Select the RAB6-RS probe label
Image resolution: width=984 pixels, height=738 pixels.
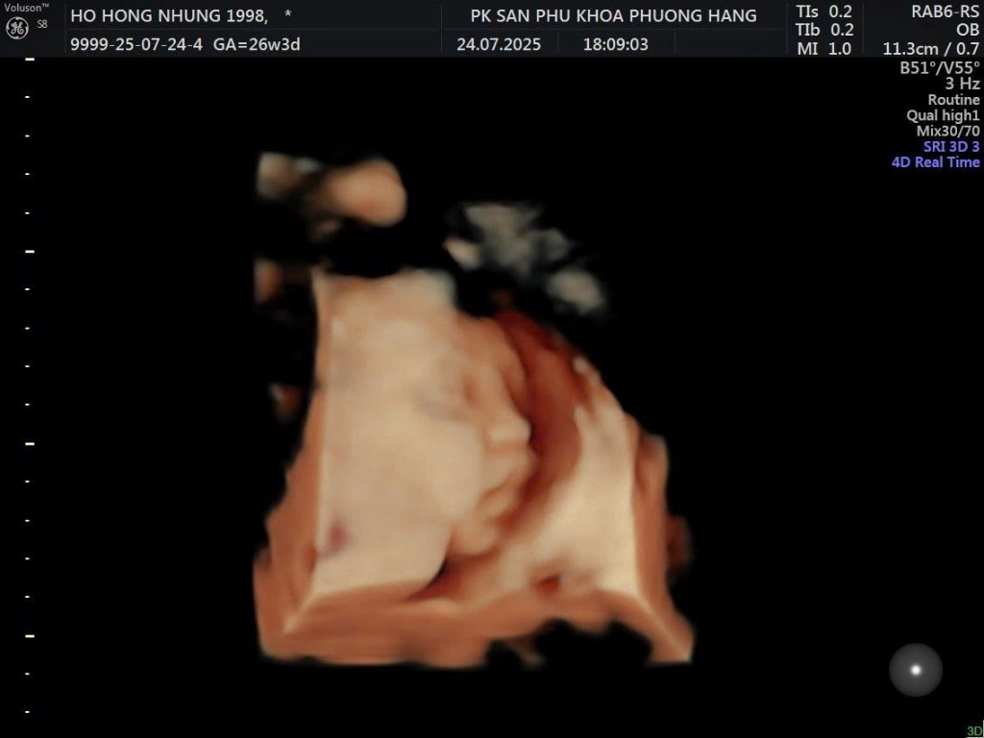945,12
